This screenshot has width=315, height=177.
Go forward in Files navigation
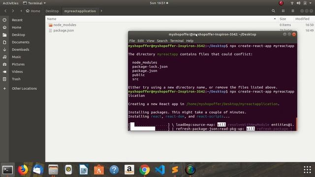pyautogui.click(x=13, y=11)
